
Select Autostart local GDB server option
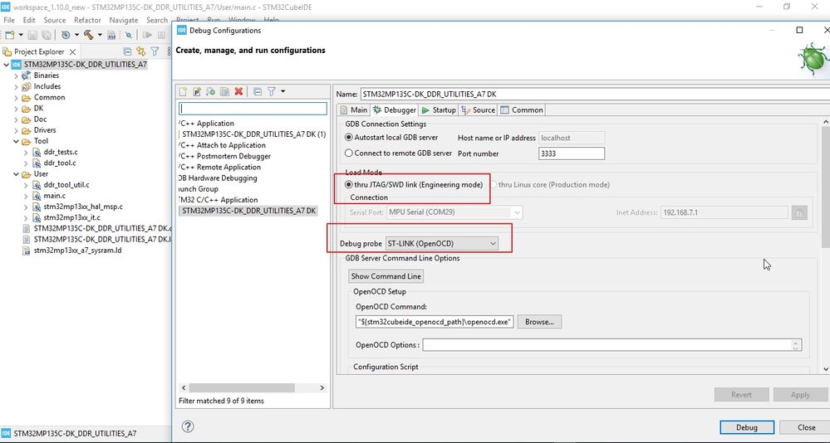pos(391,138)
